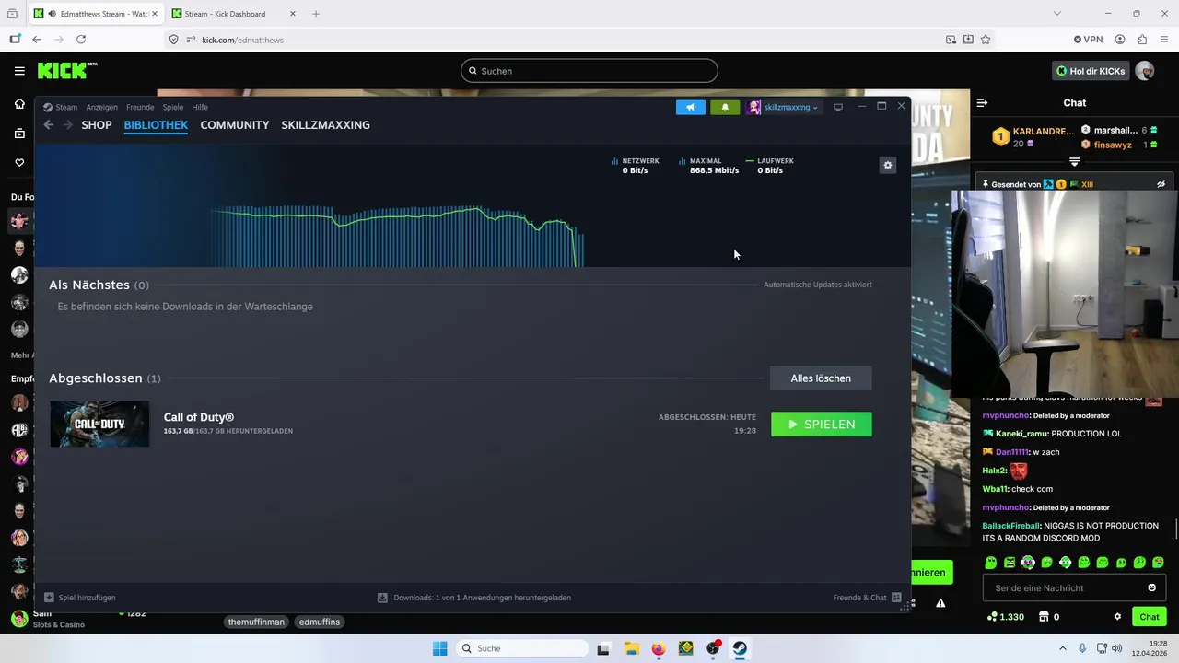Click the 'edmuffins' tag
Viewport: 1179px width, 663px height.
(320, 622)
